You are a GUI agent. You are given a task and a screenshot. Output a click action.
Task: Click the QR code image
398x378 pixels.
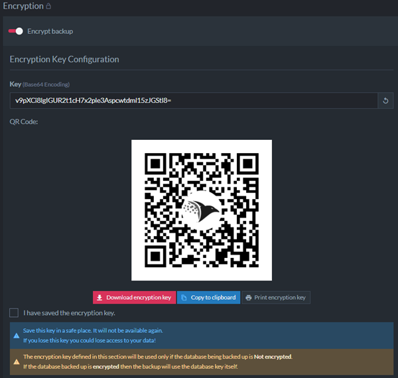tap(202, 210)
